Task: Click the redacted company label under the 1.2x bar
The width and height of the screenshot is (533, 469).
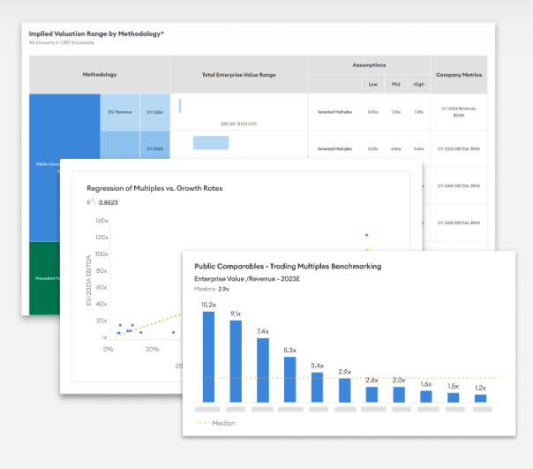Action: pos(483,409)
